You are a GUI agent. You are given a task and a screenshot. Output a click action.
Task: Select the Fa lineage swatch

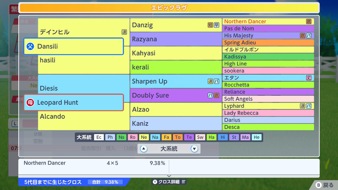tap(166, 137)
